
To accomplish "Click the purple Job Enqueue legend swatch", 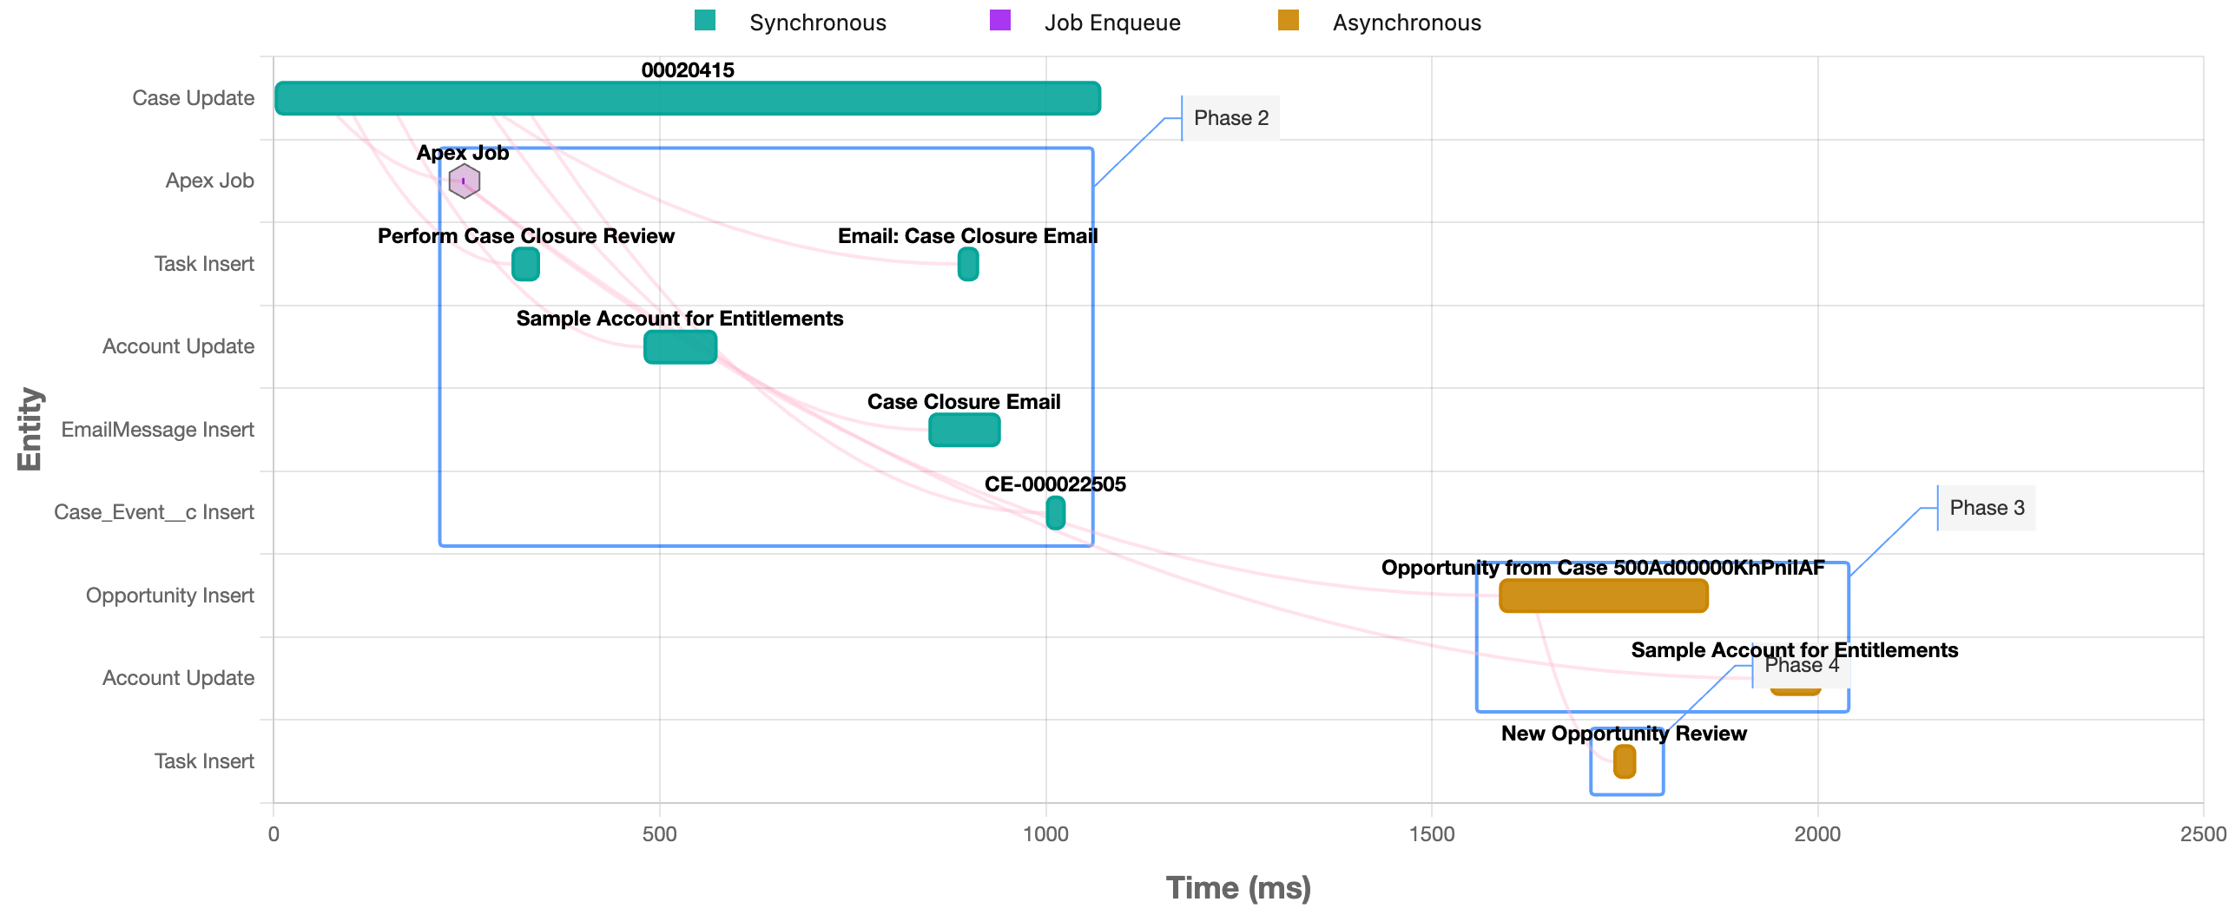I will [x=999, y=20].
